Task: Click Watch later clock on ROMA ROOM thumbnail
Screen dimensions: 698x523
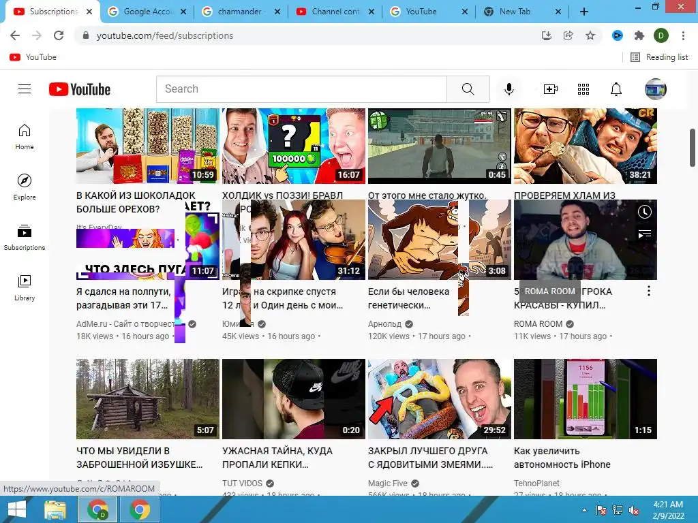Action: (x=645, y=212)
